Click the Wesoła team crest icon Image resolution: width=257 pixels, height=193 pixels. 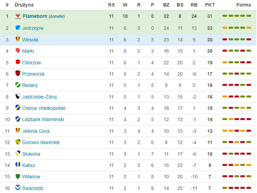click(x=18, y=39)
